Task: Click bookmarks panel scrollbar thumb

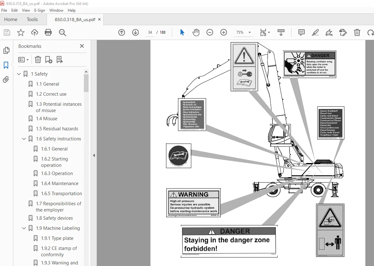Action: (x=86, y=83)
